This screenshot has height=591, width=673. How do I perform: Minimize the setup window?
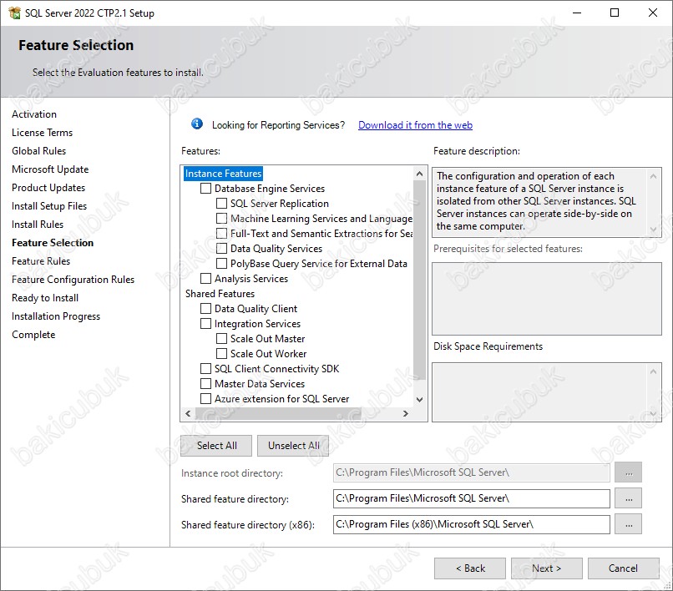click(x=577, y=13)
